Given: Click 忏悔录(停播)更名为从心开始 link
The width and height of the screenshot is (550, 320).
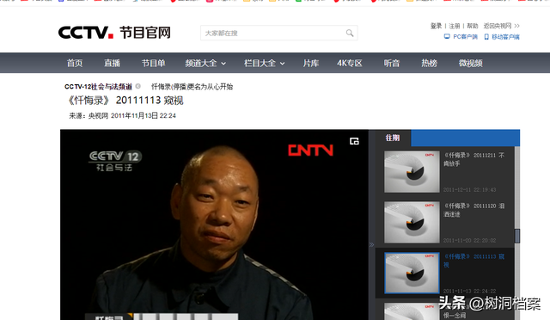Looking at the screenshot, I should pos(192,86).
